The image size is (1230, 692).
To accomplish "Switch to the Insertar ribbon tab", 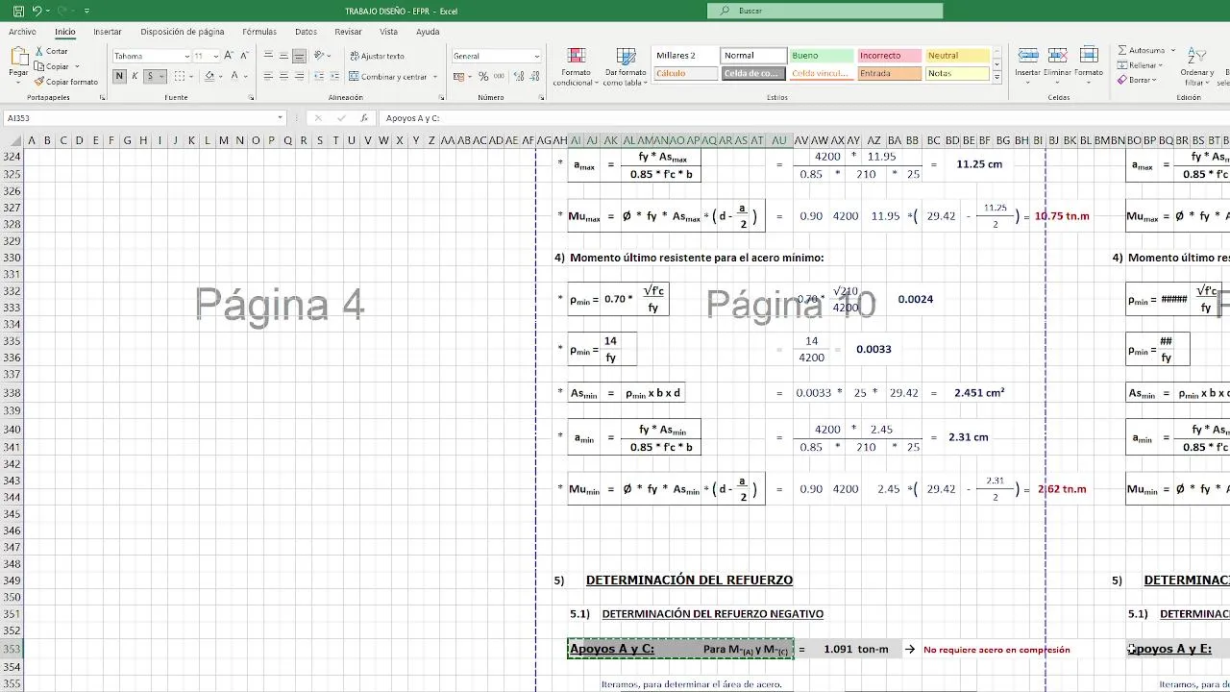I will [108, 32].
